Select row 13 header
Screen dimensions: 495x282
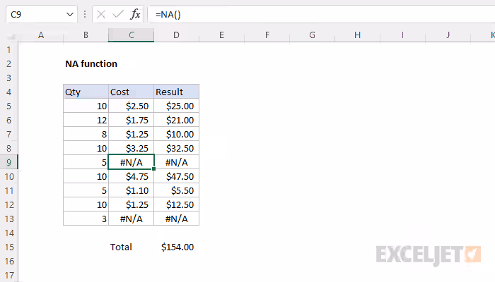tap(8, 219)
